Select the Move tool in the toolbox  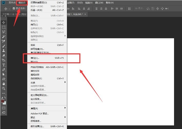click(4, 22)
